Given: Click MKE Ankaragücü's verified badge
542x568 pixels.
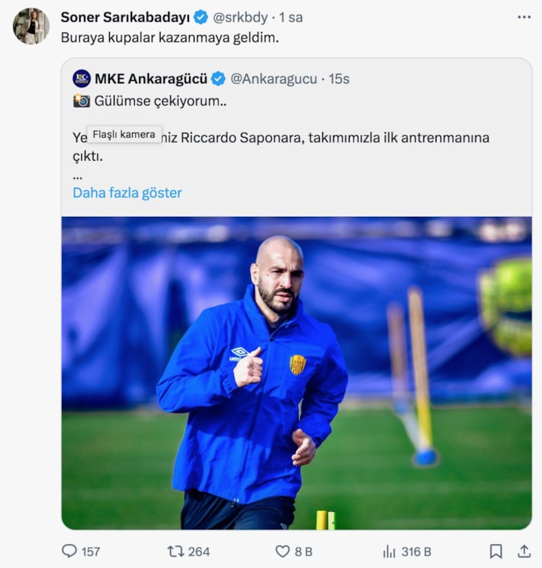Looking at the screenshot, I should tap(218, 79).
